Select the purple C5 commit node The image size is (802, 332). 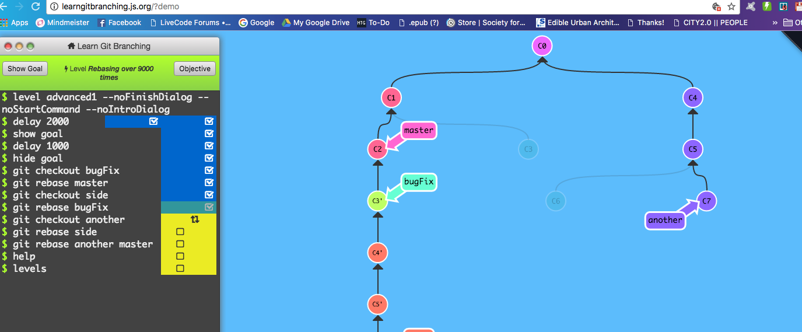click(x=692, y=149)
